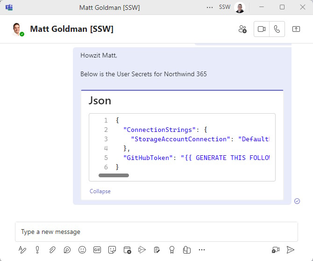The image size is (313, 261).
Task: Open the text format options
Action: (22, 250)
